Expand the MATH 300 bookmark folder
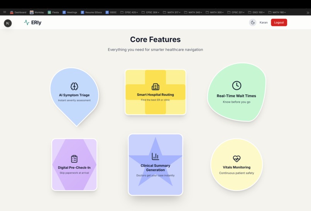 [215, 12]
